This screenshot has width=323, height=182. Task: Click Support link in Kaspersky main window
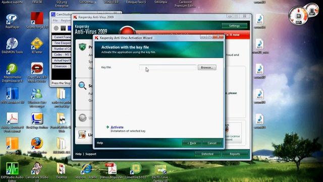(91, 154)
